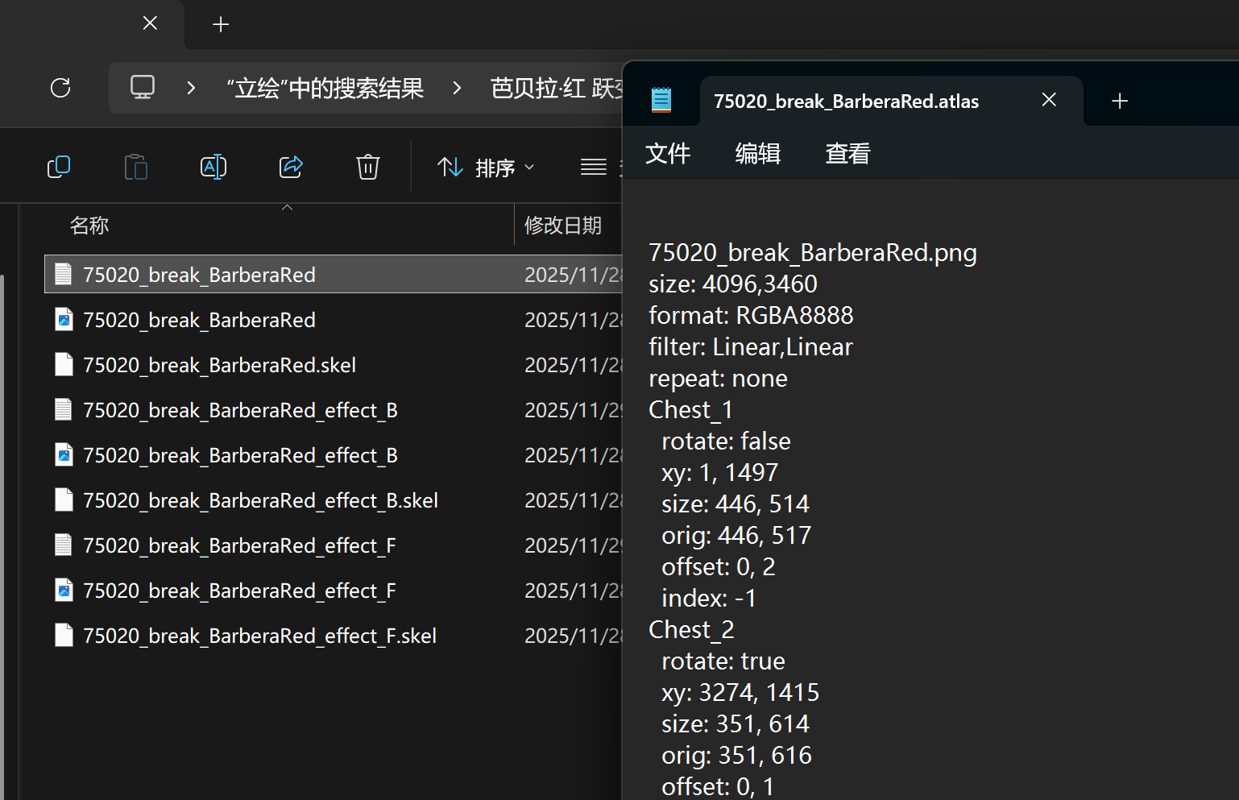The height and width of the screenshot is (800, 1239).
Task: Open the 排序 sort dropdown
Action: click(x=486, y=168)
